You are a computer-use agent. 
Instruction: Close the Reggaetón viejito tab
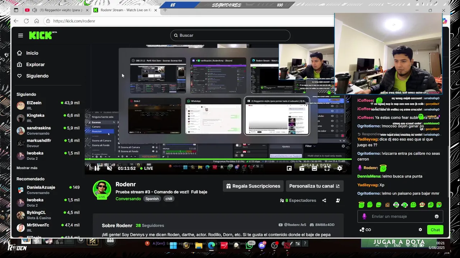point(87,10)
